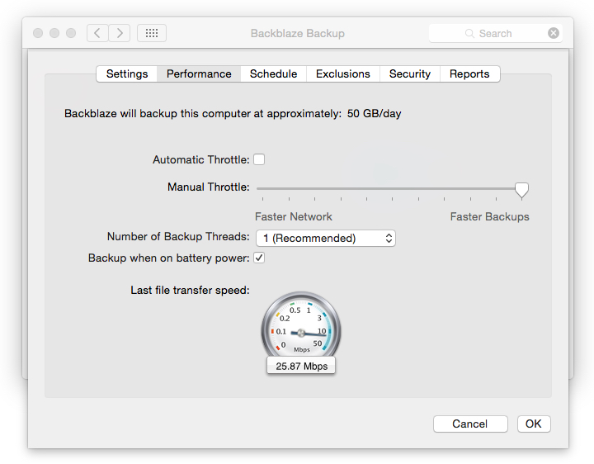Viewport: 594px width, 464px height.
Task: Click the Cancel button
Action: (470, 424)
